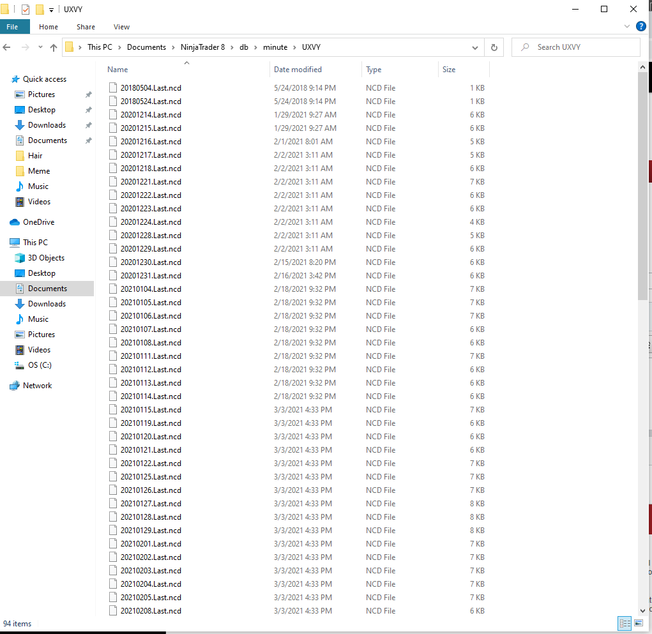
Task: Select file 20210127.Last.ncd
Action: point(151,504)
